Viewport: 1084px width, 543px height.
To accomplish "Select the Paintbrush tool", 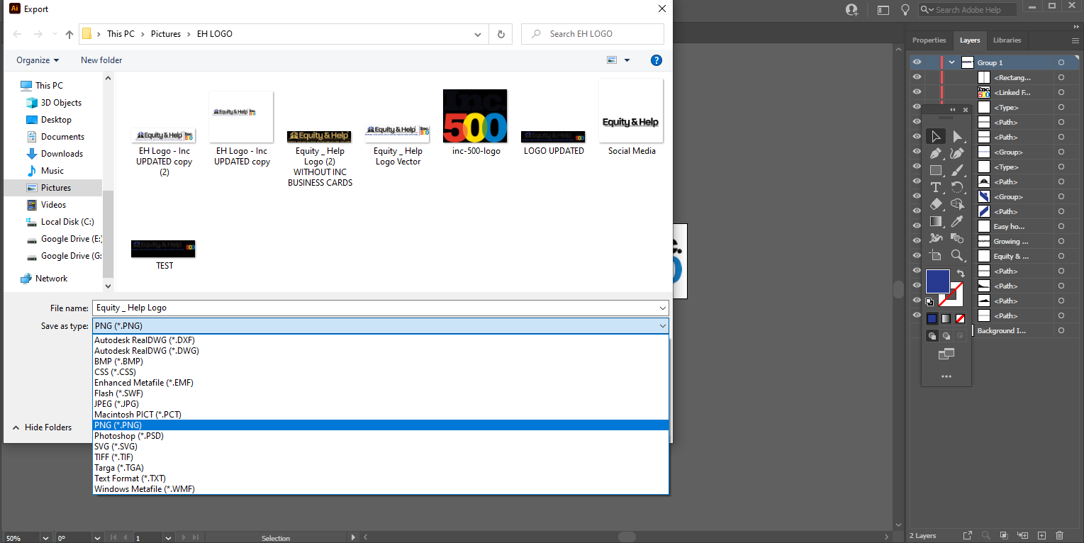I will [x=957, y=170].
